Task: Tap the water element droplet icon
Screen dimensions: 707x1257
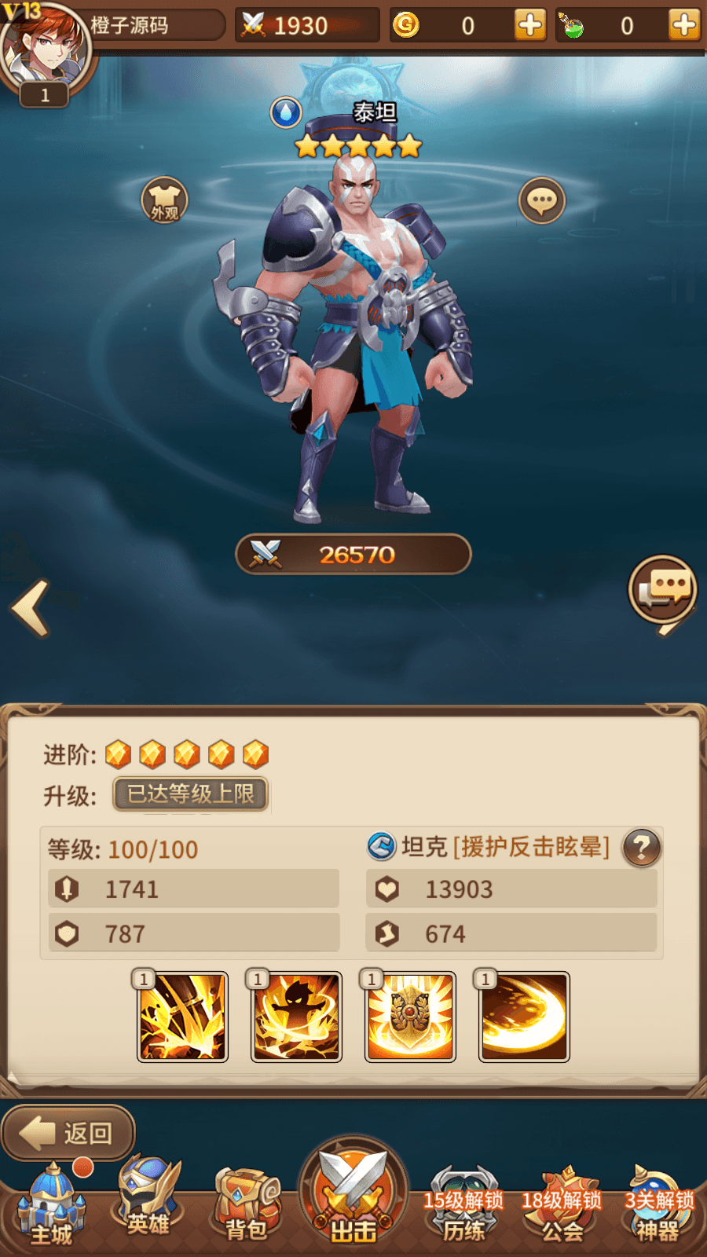Action: [286, 112]
